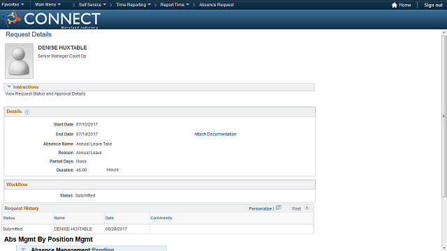Click the Request Details page heading
Viewport: 447px width, 251px height.
pyautogui.click(x=29, y=34)
